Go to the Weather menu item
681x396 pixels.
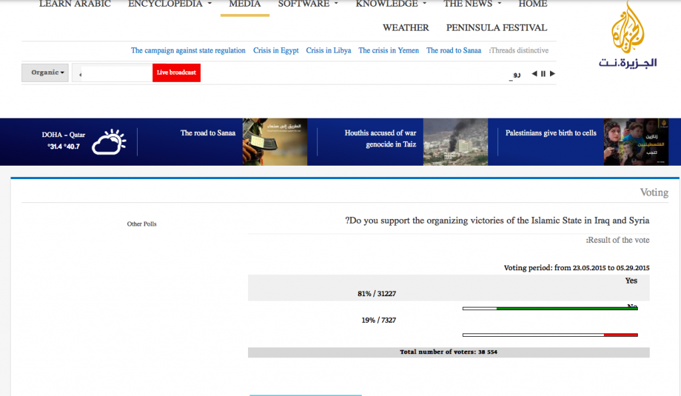point(406,28)
